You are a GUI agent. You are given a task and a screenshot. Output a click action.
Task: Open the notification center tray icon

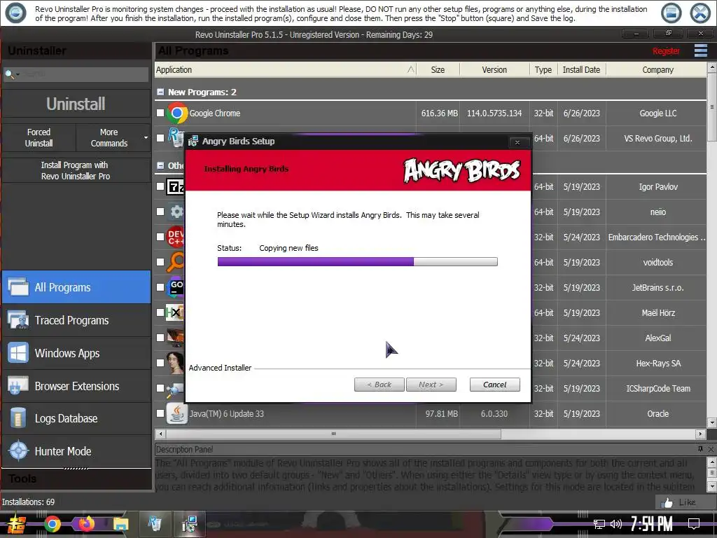coord(694,524)
